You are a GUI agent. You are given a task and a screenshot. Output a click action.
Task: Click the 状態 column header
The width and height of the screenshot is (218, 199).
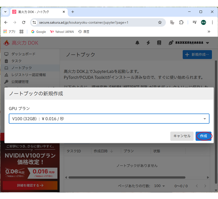pyautogui.click(x=157, y=151)
